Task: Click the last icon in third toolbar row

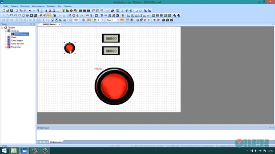Action: click(x=172, y=20)
